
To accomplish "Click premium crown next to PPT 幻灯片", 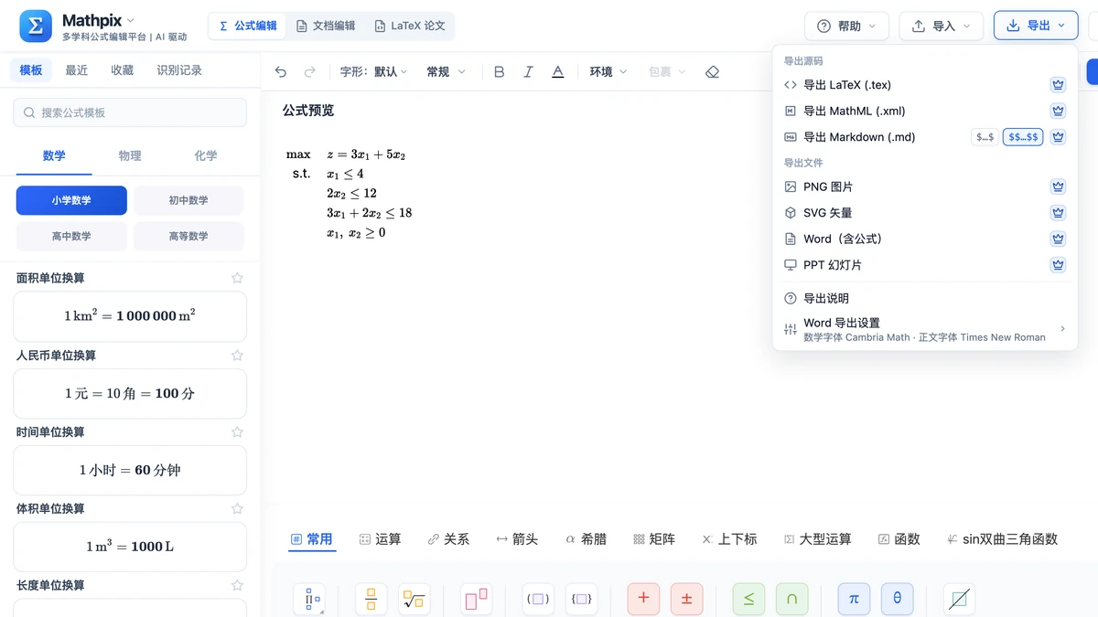I will (1058, 265).
